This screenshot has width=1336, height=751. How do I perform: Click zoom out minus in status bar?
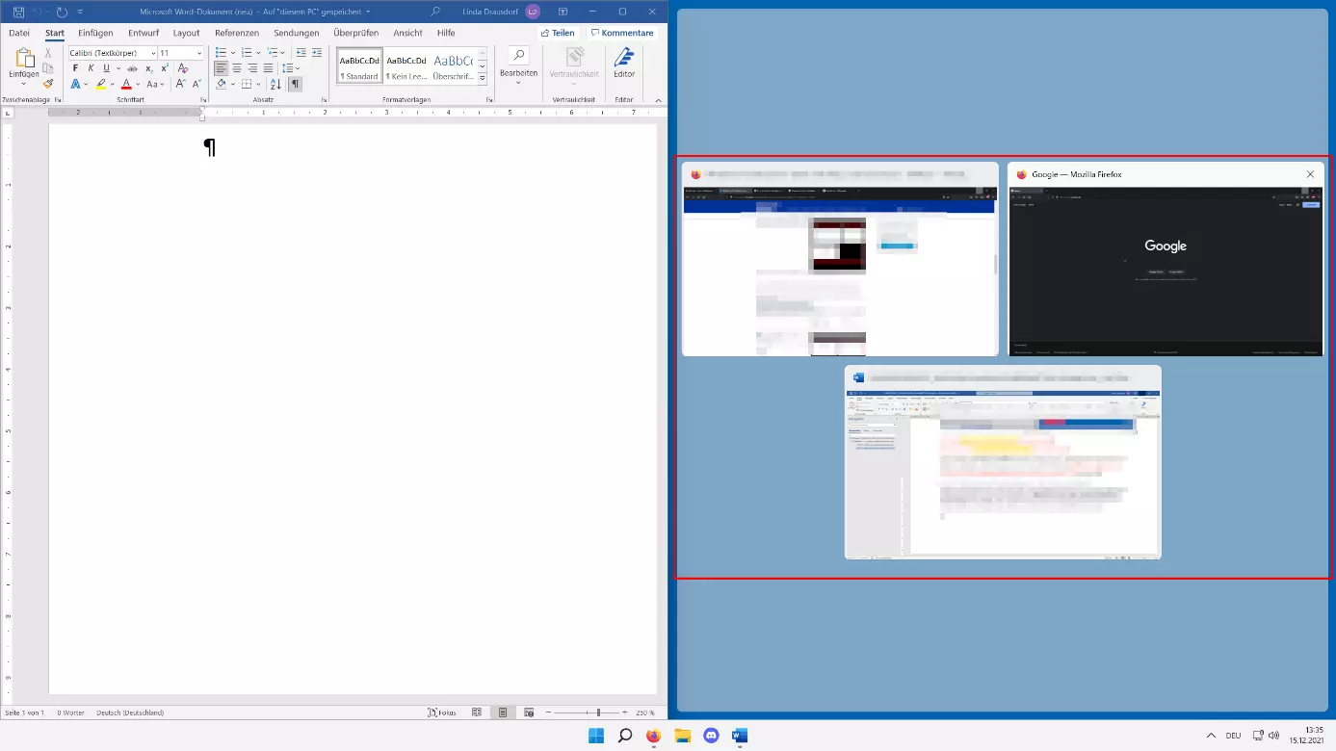click(550, 712)
